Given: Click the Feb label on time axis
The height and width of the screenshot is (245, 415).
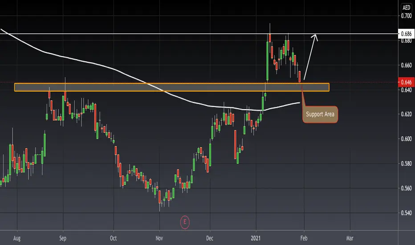Looking at the screenshot, I should pyautogui.click(x=304, y=238).
